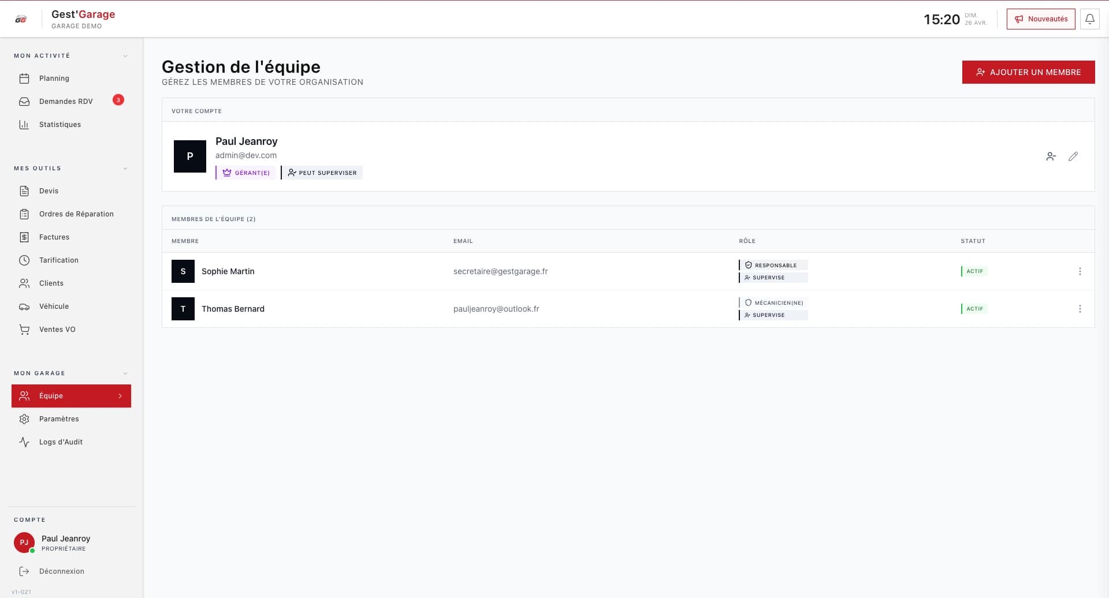Click the Ordres de Réparation clipboard icon
The image size is (1109, 598).
(24, 214)
